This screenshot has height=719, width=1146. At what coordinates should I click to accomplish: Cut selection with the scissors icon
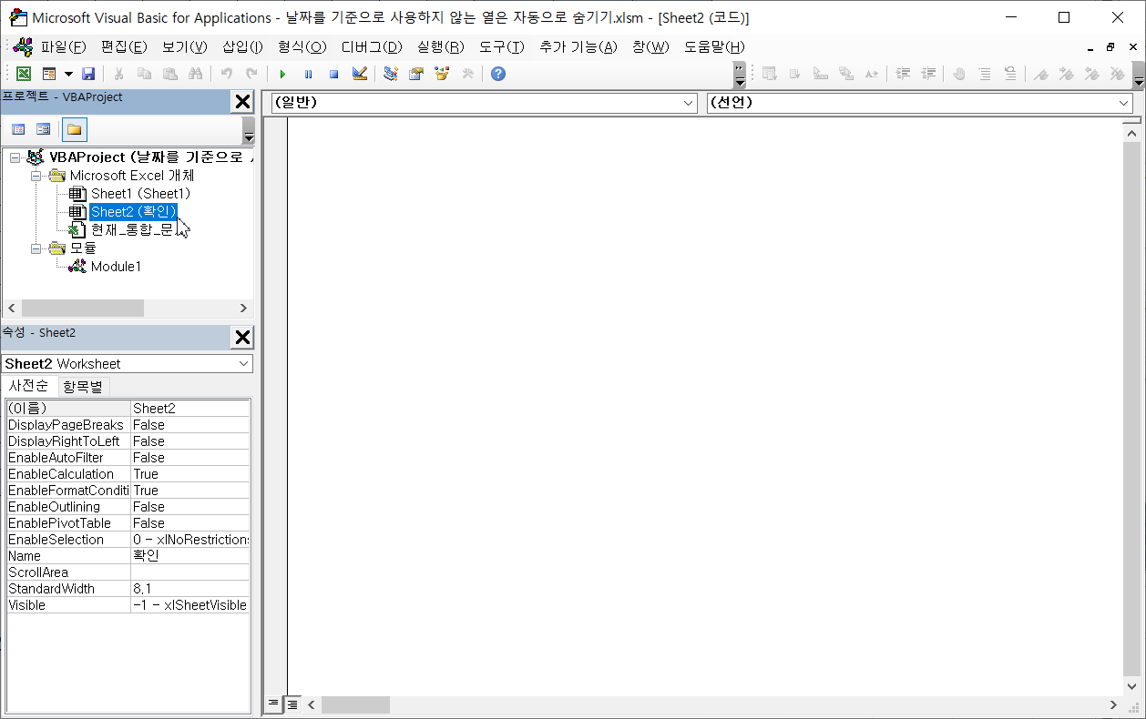pos(118,74)
